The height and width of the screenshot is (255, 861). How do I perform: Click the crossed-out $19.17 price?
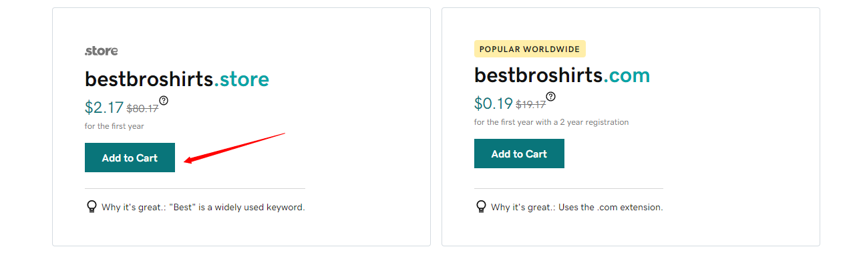531,105
